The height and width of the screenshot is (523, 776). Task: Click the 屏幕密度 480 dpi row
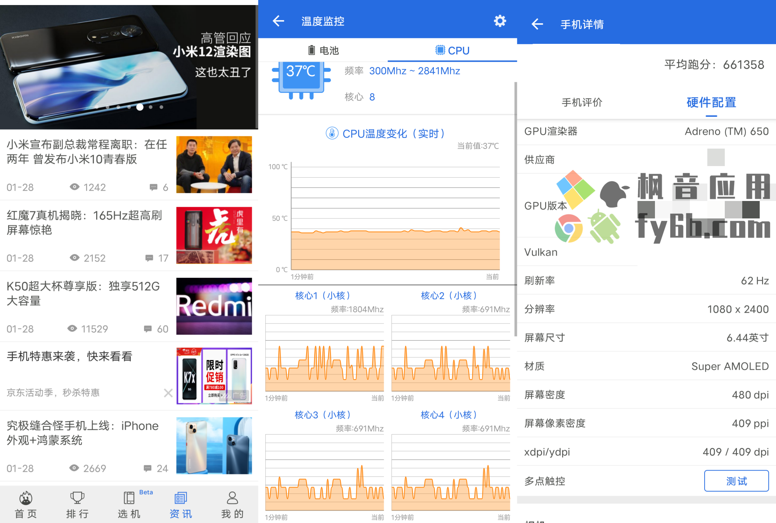(646, 395)
